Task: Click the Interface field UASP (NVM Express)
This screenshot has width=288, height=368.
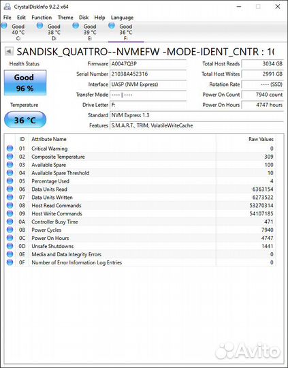Action: (148, 85)
